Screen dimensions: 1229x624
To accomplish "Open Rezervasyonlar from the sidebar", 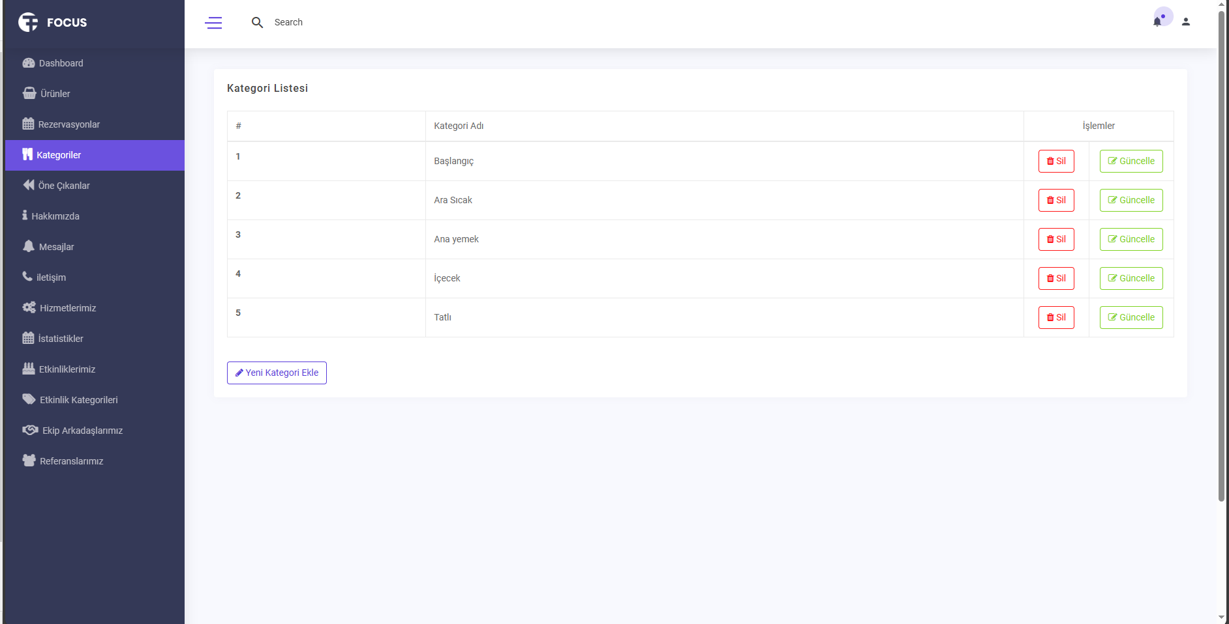I will click(x=68, y=124).
